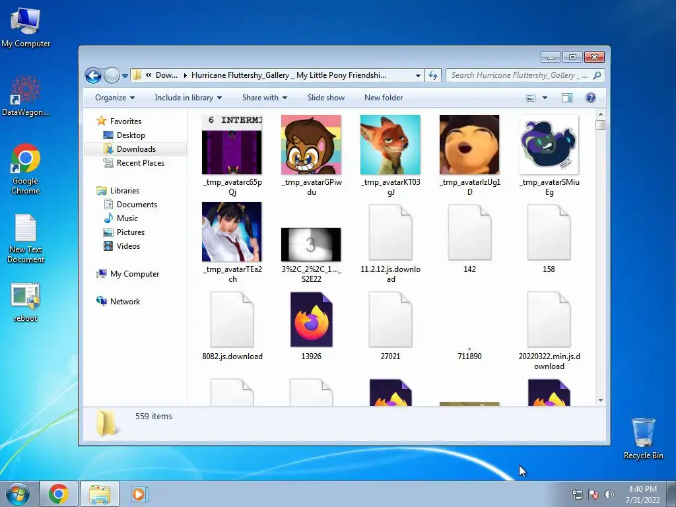This screenshot has width=676, height=507.
Task: Open Recent Places in navigation pane
Action: point(140,162)
